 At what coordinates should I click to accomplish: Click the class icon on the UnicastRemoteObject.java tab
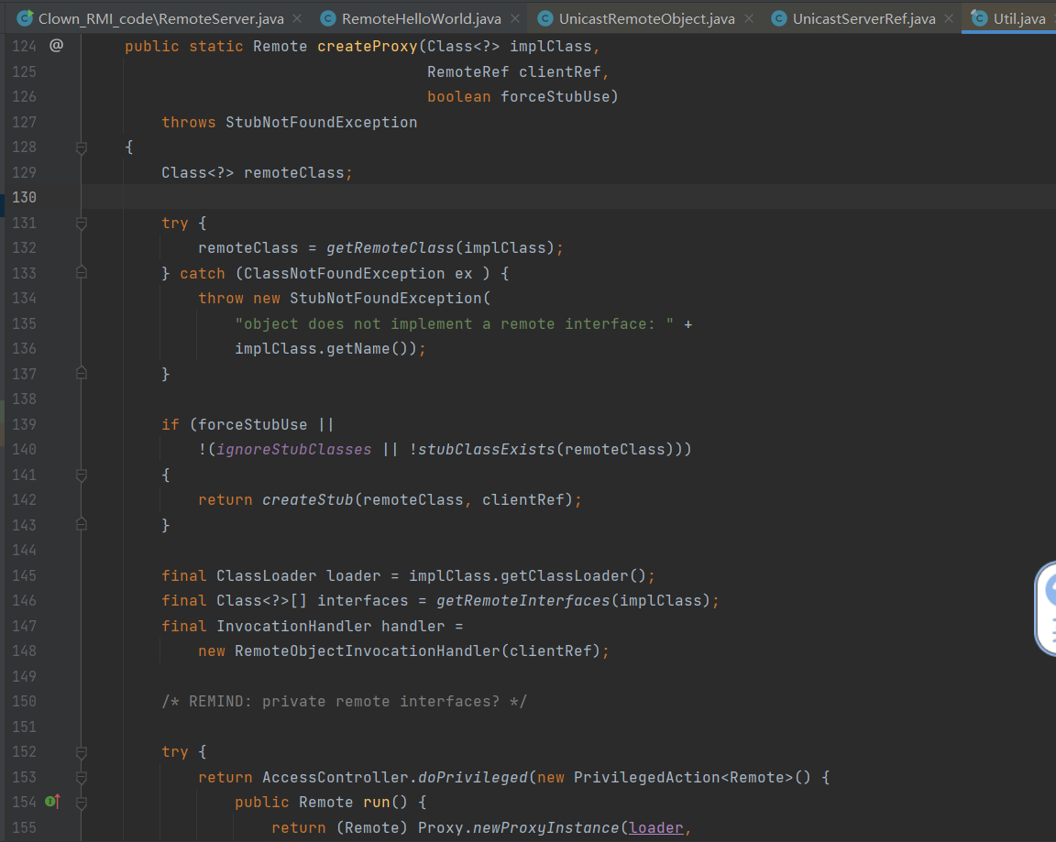tap(545, 18)
